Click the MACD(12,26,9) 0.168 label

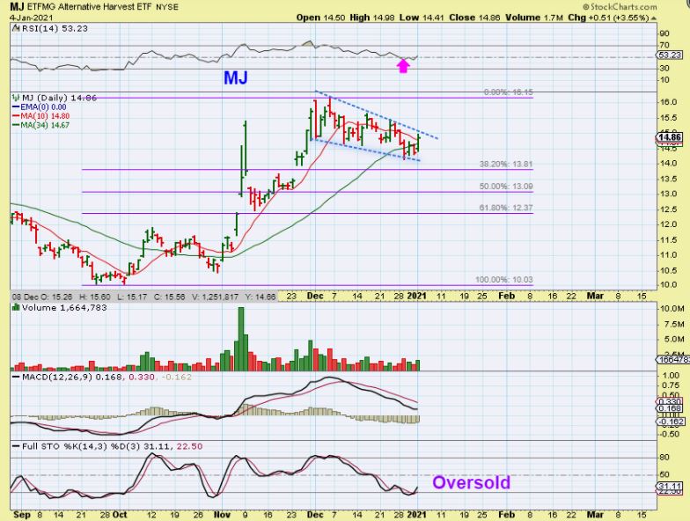coord(72,377)
